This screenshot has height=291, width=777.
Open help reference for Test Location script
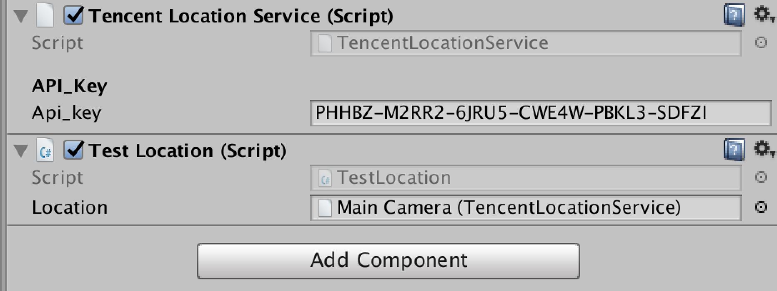coord(734,150)
